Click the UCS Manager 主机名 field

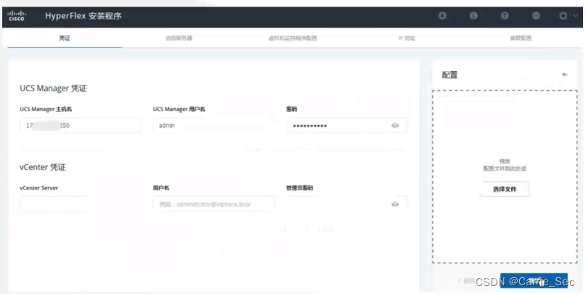click(81, 126)
